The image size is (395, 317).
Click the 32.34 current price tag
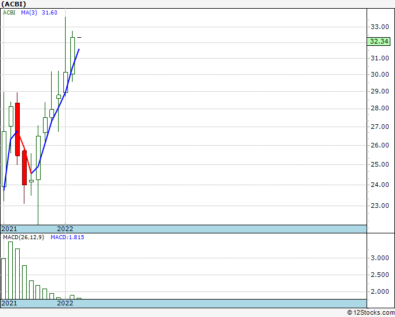[x=379, y=41]
